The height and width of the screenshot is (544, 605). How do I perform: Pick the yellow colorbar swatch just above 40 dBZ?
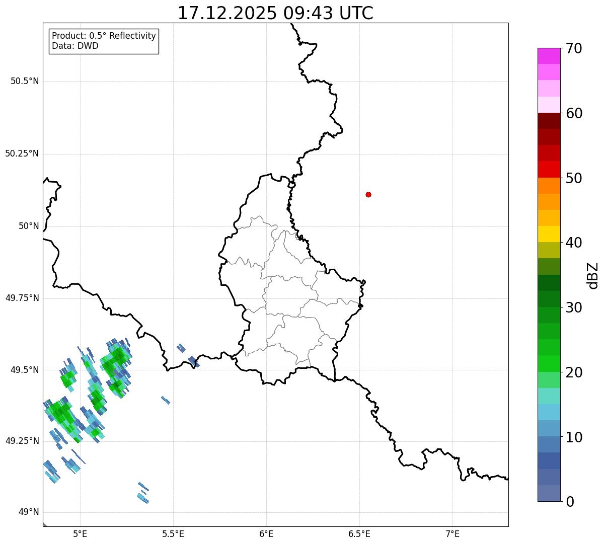549,235
